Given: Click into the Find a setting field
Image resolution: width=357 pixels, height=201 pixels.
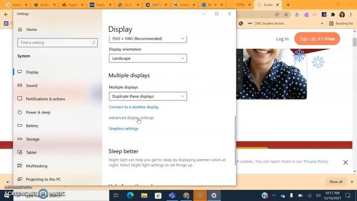Looking at the screenshot, I should [57, 42].
